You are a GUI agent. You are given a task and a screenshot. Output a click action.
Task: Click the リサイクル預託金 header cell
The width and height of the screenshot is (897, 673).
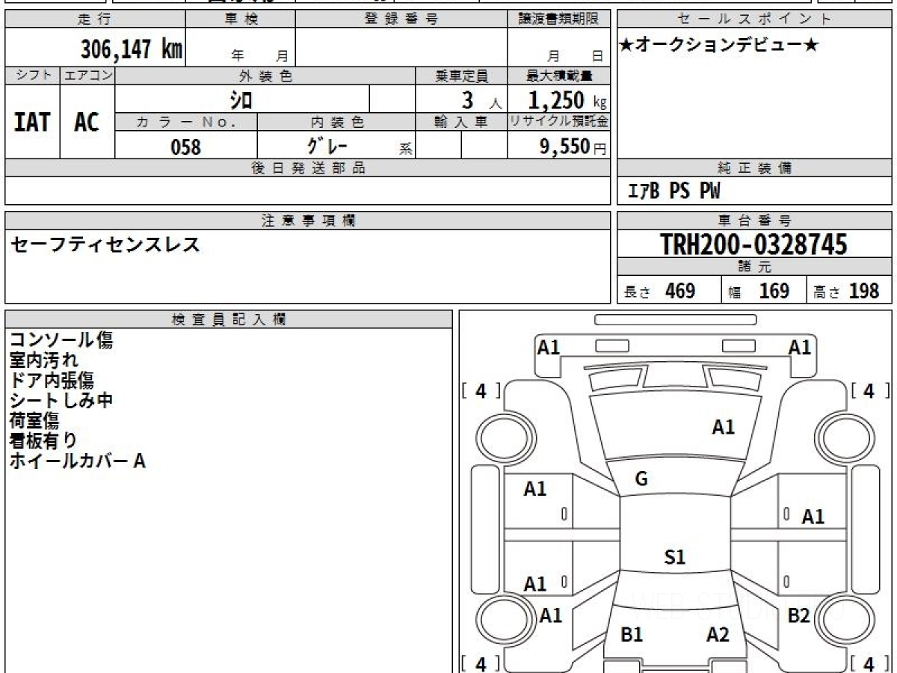pyautogui.click(x=558, y=122)
